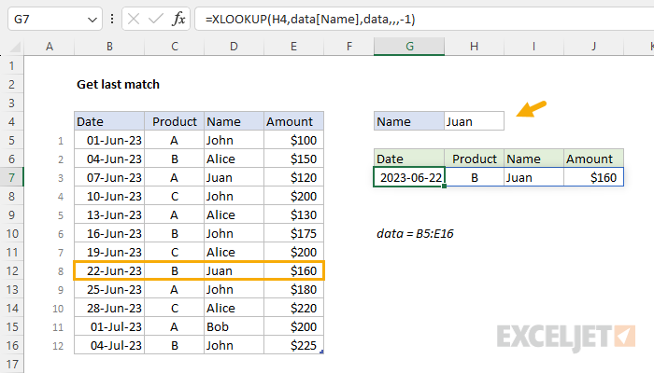The image size is (654, 373).
Task: Open the formula bar three-dot options handle
Action: click(112, 20)
